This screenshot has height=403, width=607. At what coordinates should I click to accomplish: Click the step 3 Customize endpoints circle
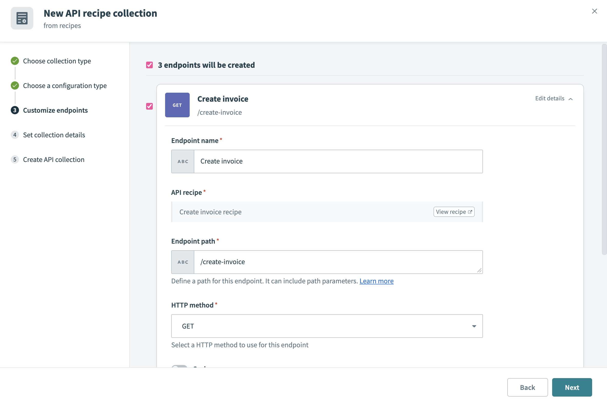tap(15, 110)
